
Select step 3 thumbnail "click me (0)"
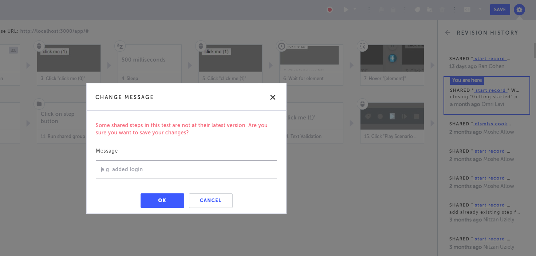click(x=69, y=58)
